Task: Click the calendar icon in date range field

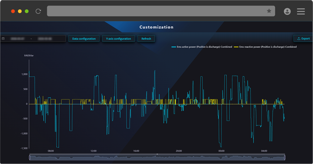Action: tap(3, 39)
